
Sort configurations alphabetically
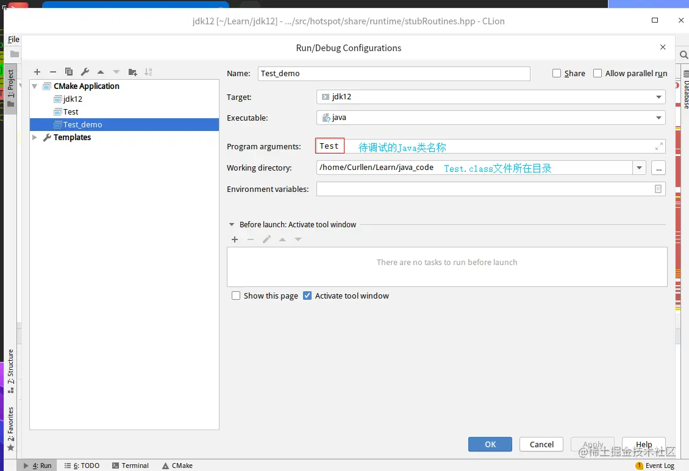[x=149, y=72]
